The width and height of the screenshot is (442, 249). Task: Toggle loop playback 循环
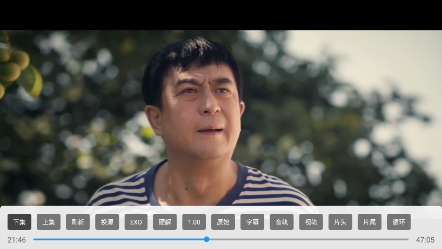(399, 222)
